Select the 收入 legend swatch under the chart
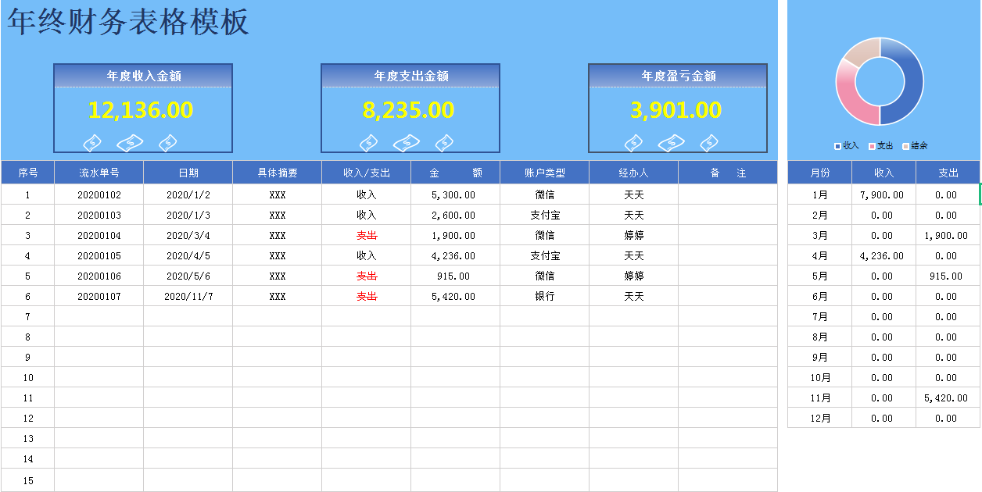This screenshot has width=982, height=492. (x=838, y=146)
